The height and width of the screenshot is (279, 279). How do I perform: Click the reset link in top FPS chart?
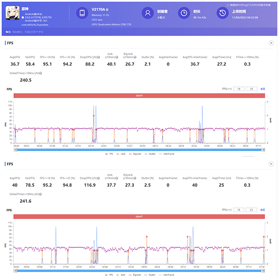263,88
